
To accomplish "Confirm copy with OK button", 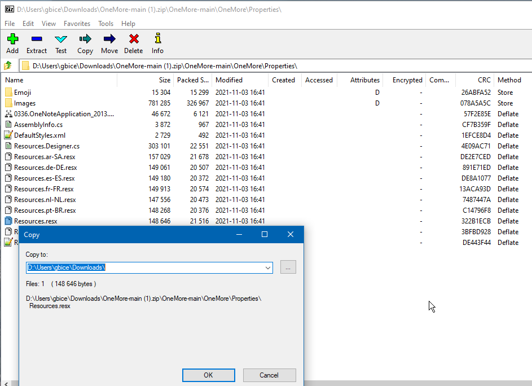I will (208, 375).
